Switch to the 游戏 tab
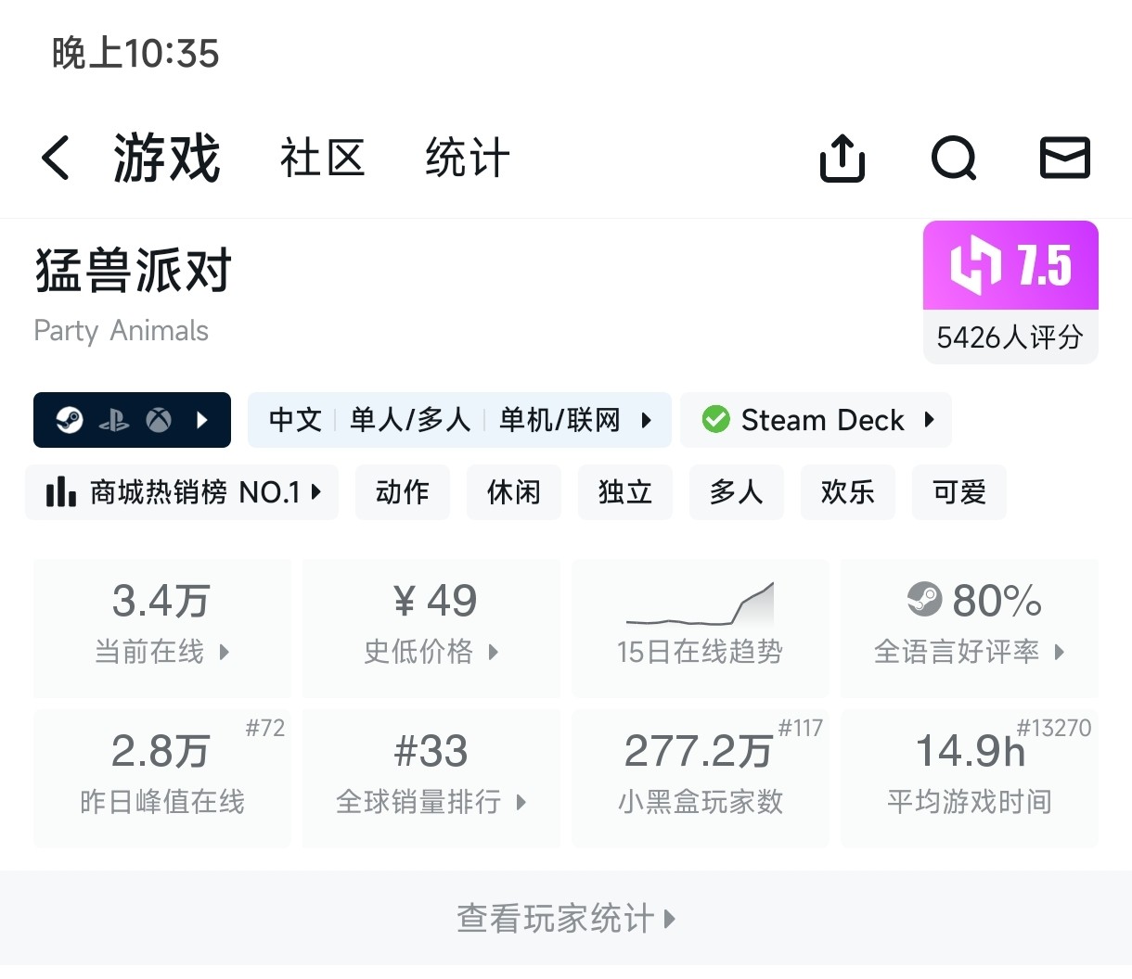The height and width of the screenshot is (979, 1132). pyautogui.click(x=167, y=158)
